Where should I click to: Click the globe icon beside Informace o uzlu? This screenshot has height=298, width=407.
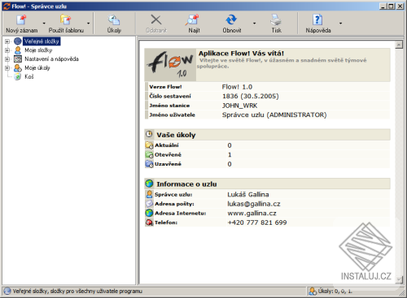tap(149, 184)
